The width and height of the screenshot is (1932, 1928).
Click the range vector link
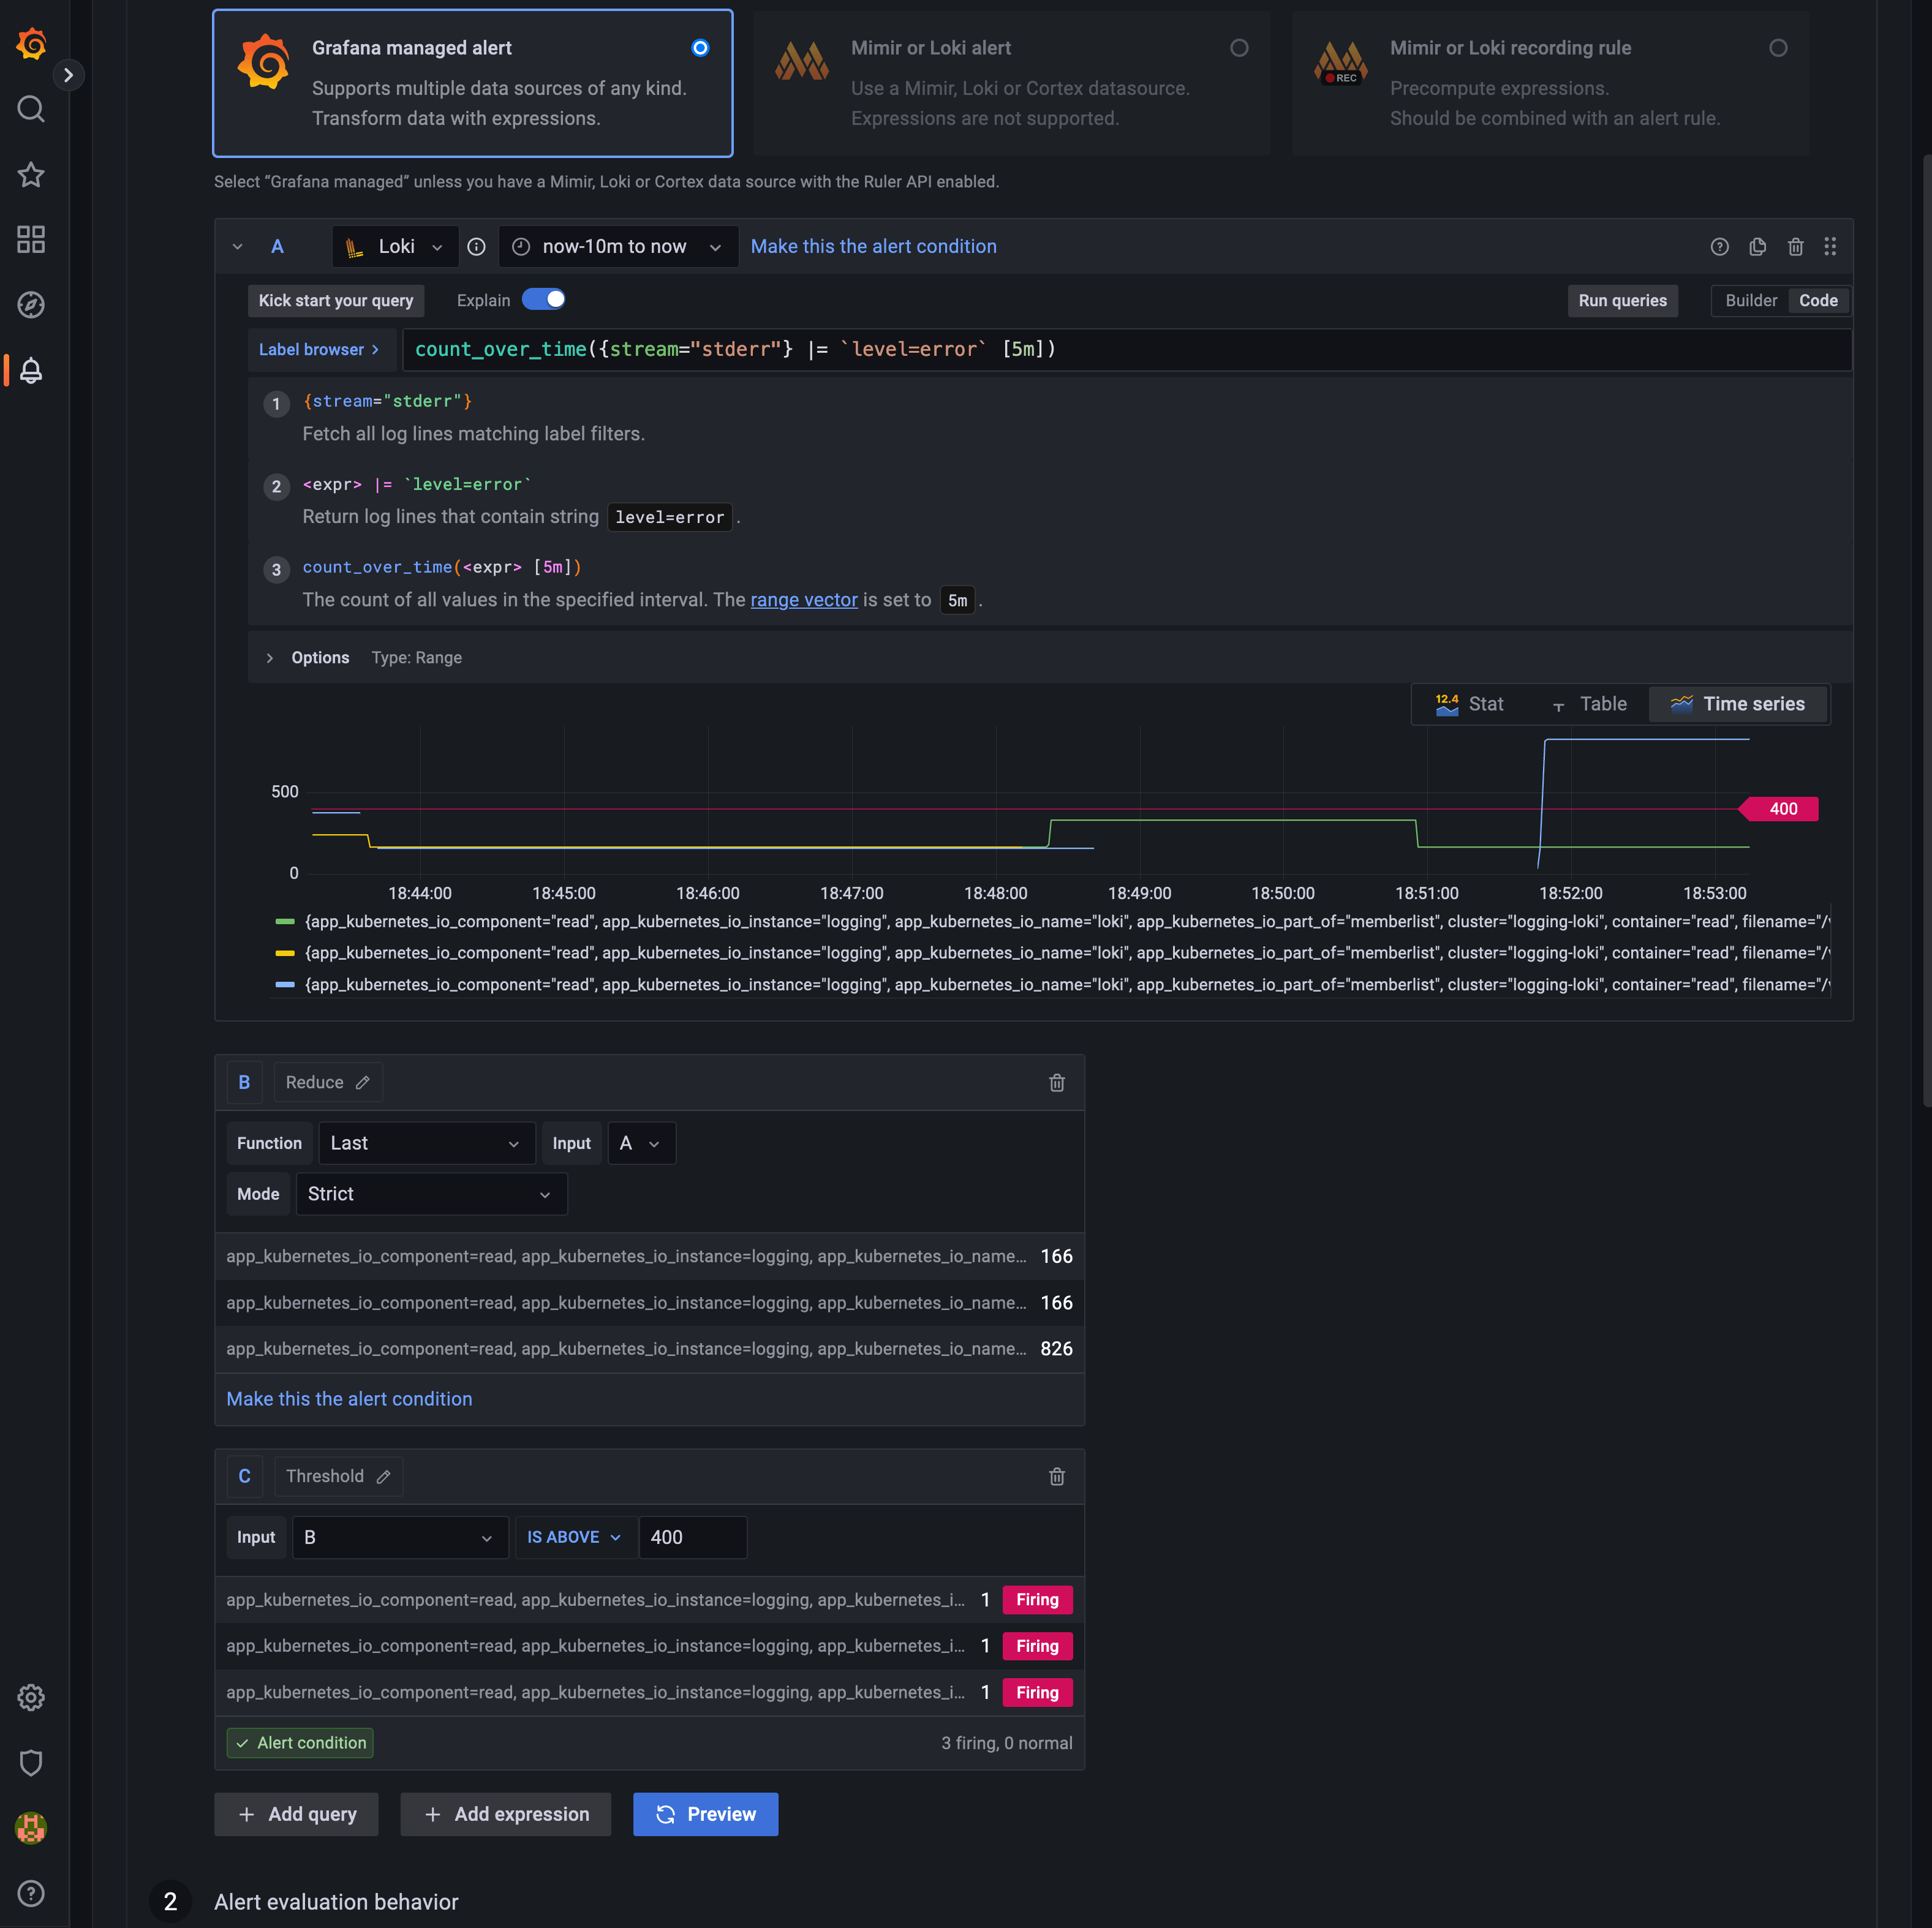803,600
